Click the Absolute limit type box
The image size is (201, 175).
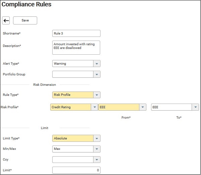tap(72, 138)
